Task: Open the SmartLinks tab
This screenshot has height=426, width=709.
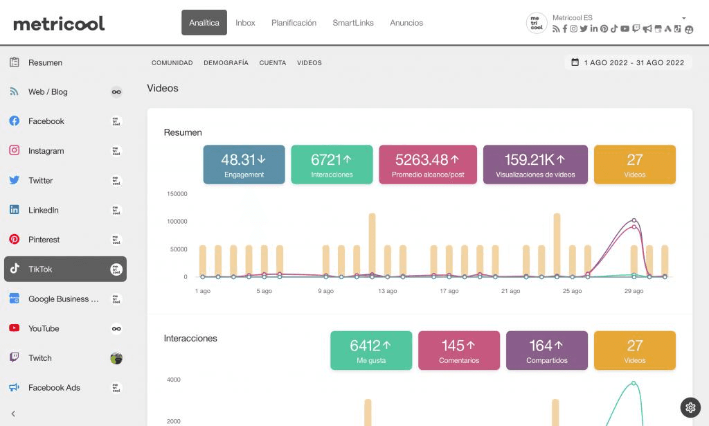Action: [353, 23]
